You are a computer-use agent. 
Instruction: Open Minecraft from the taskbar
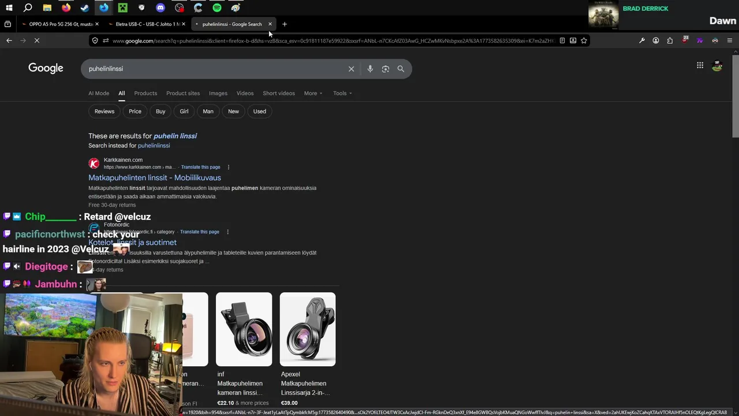pos(122,8)
